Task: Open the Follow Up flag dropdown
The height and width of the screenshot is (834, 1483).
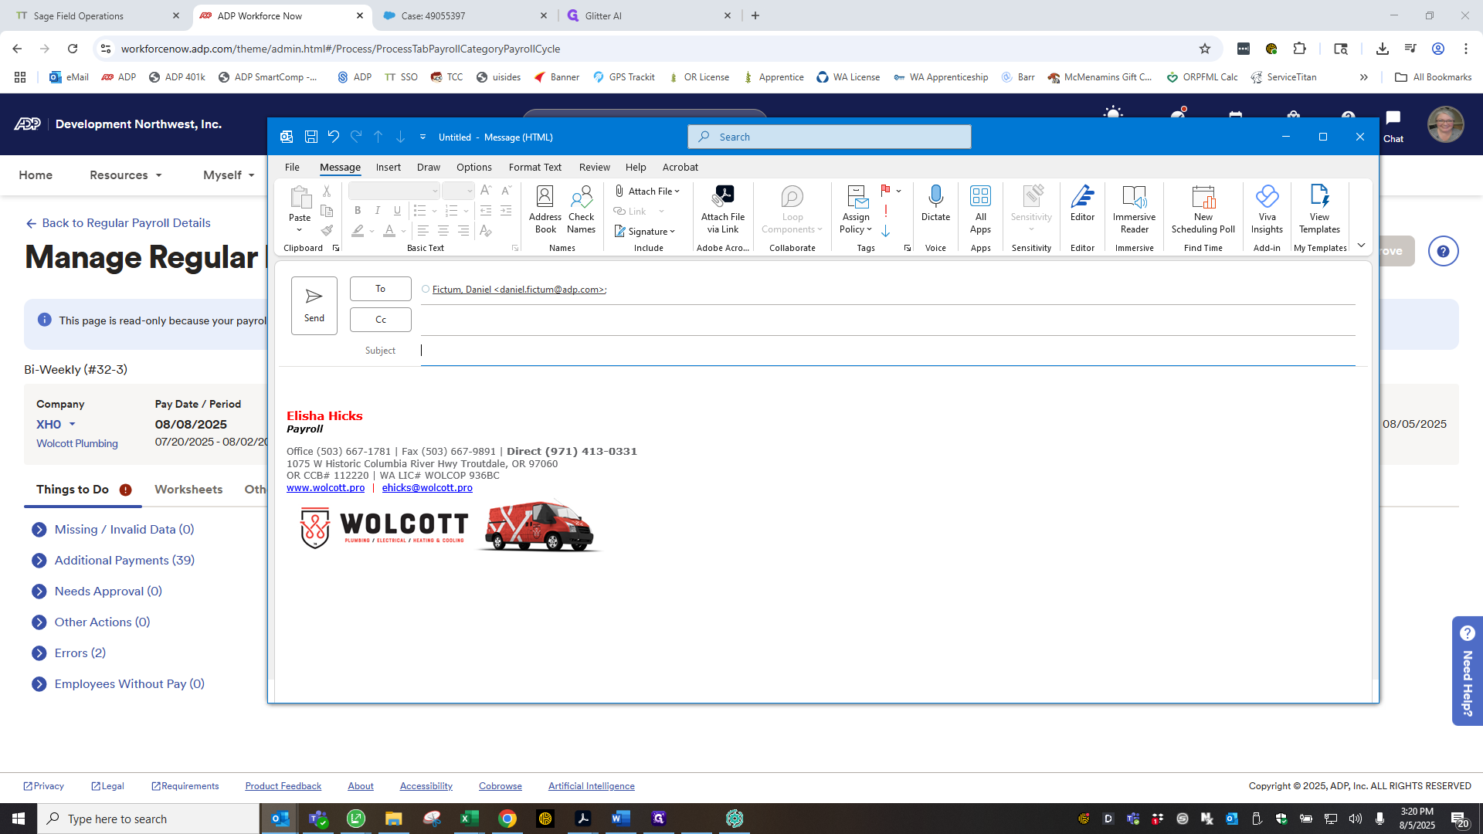Action: (898, 191)
